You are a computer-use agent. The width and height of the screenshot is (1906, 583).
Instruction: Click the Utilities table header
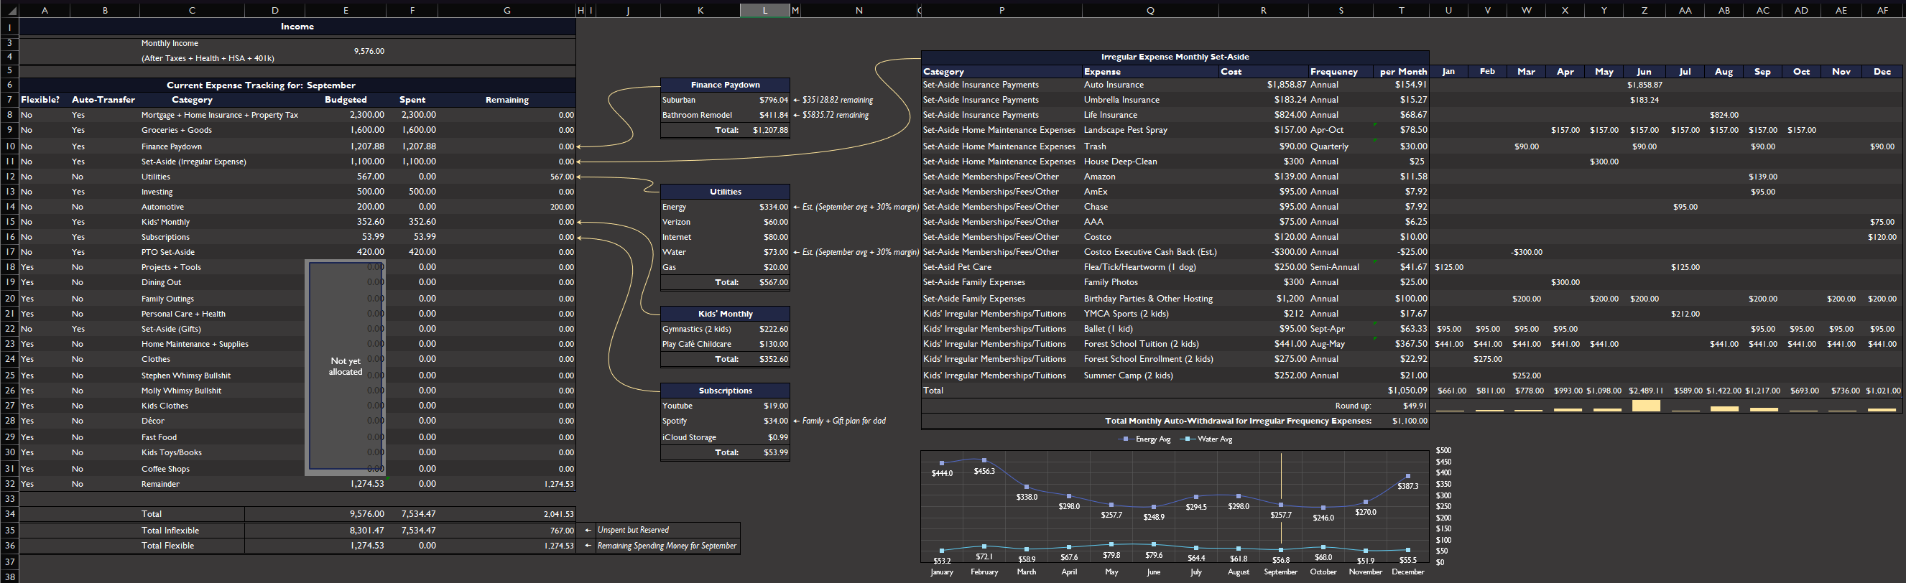click(x=725, y=192)
